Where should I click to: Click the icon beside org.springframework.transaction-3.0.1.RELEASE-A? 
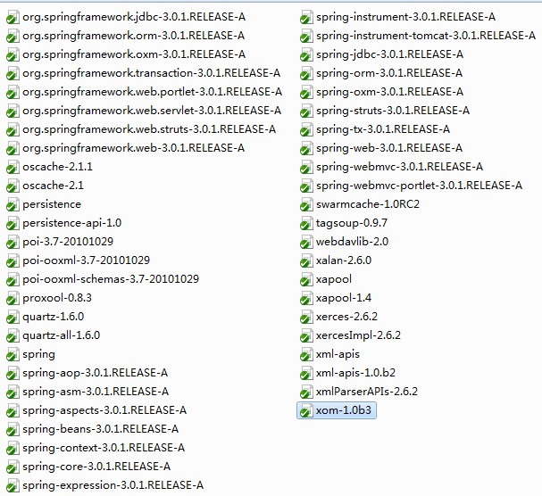tap(13, 73)
